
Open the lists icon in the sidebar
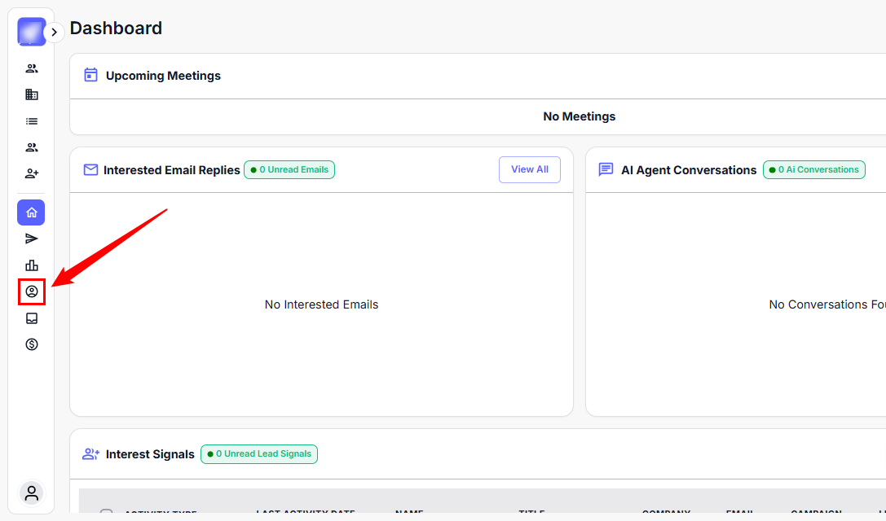click(x=32, y=121)
